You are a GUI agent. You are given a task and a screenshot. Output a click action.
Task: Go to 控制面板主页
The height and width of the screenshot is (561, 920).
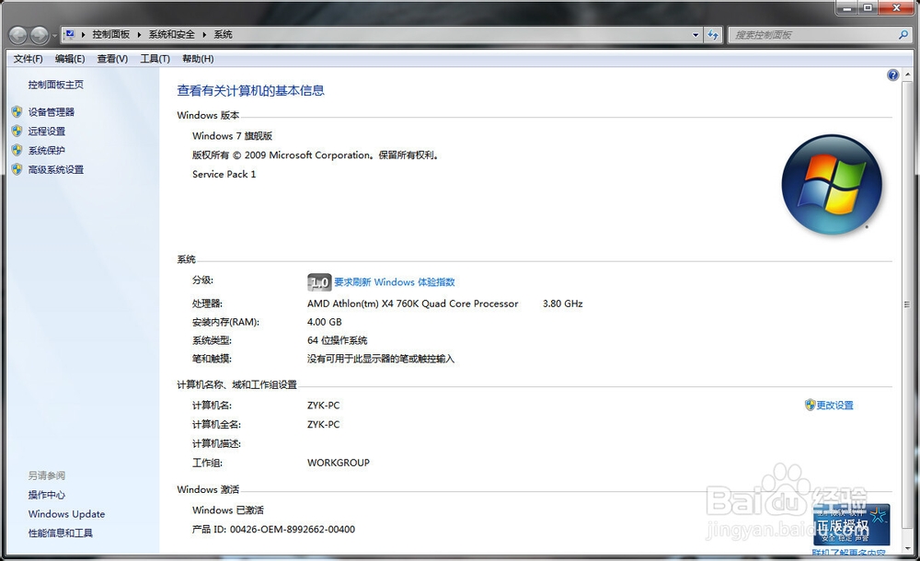pos(56,85)
